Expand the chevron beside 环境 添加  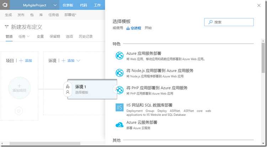pos(78,61)
